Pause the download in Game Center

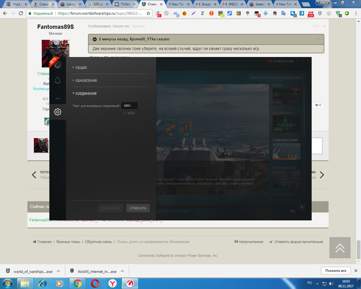click(301, 207)
